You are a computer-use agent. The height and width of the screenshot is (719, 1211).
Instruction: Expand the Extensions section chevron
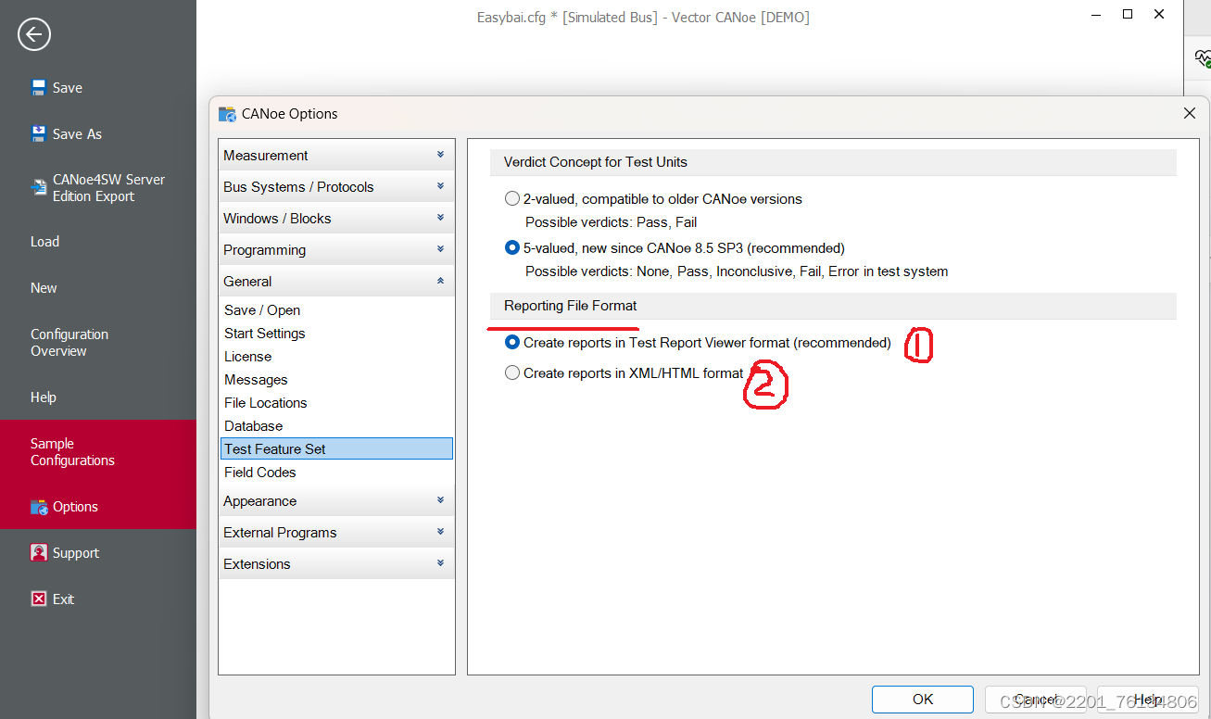(440, 563)
